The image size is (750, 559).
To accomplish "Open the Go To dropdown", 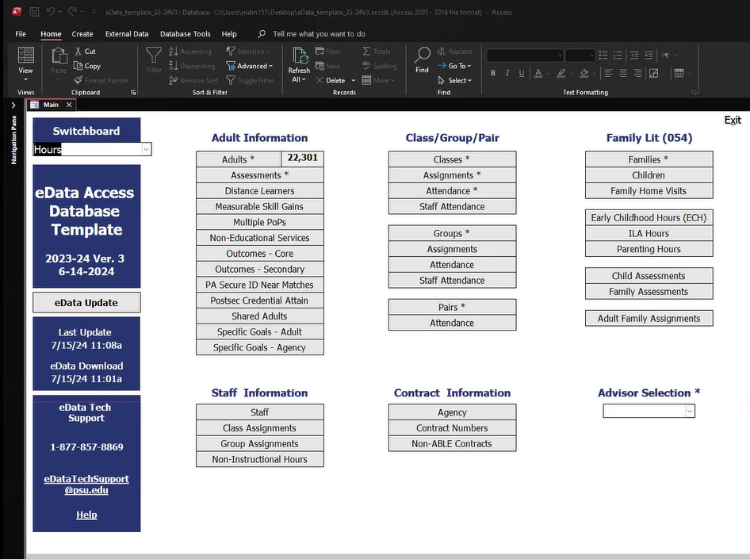I will [459, 66].
